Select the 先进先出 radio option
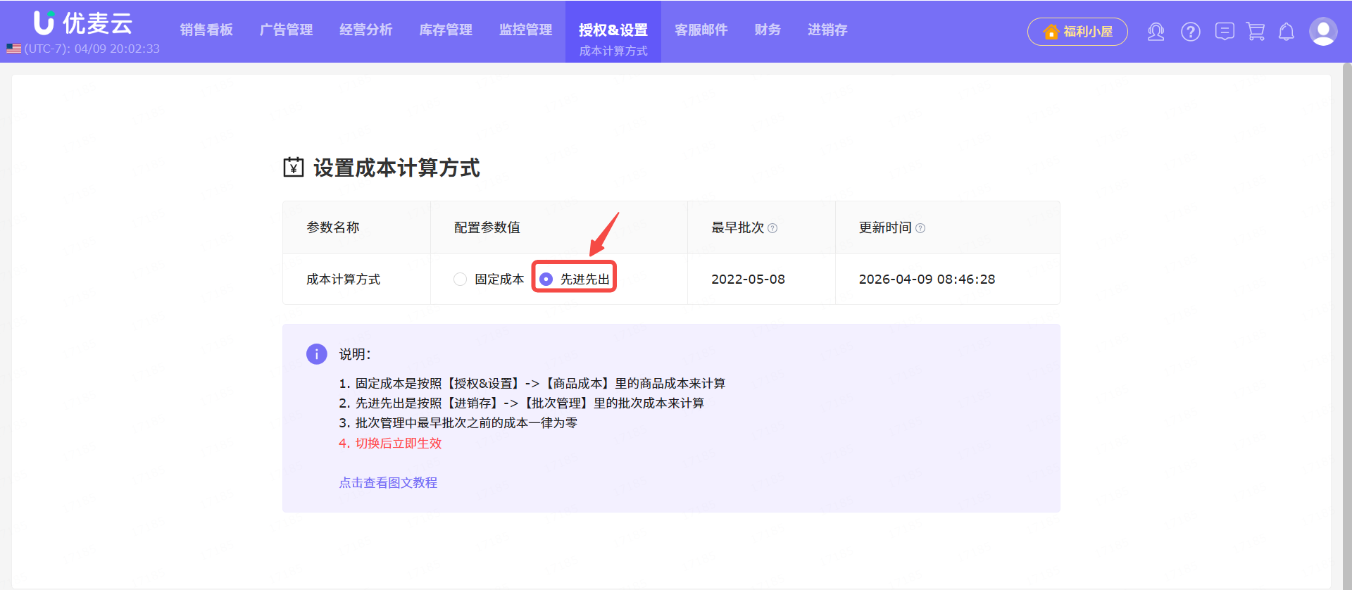Viewport: 1352px width, 590px height. (x=546, y=280)
